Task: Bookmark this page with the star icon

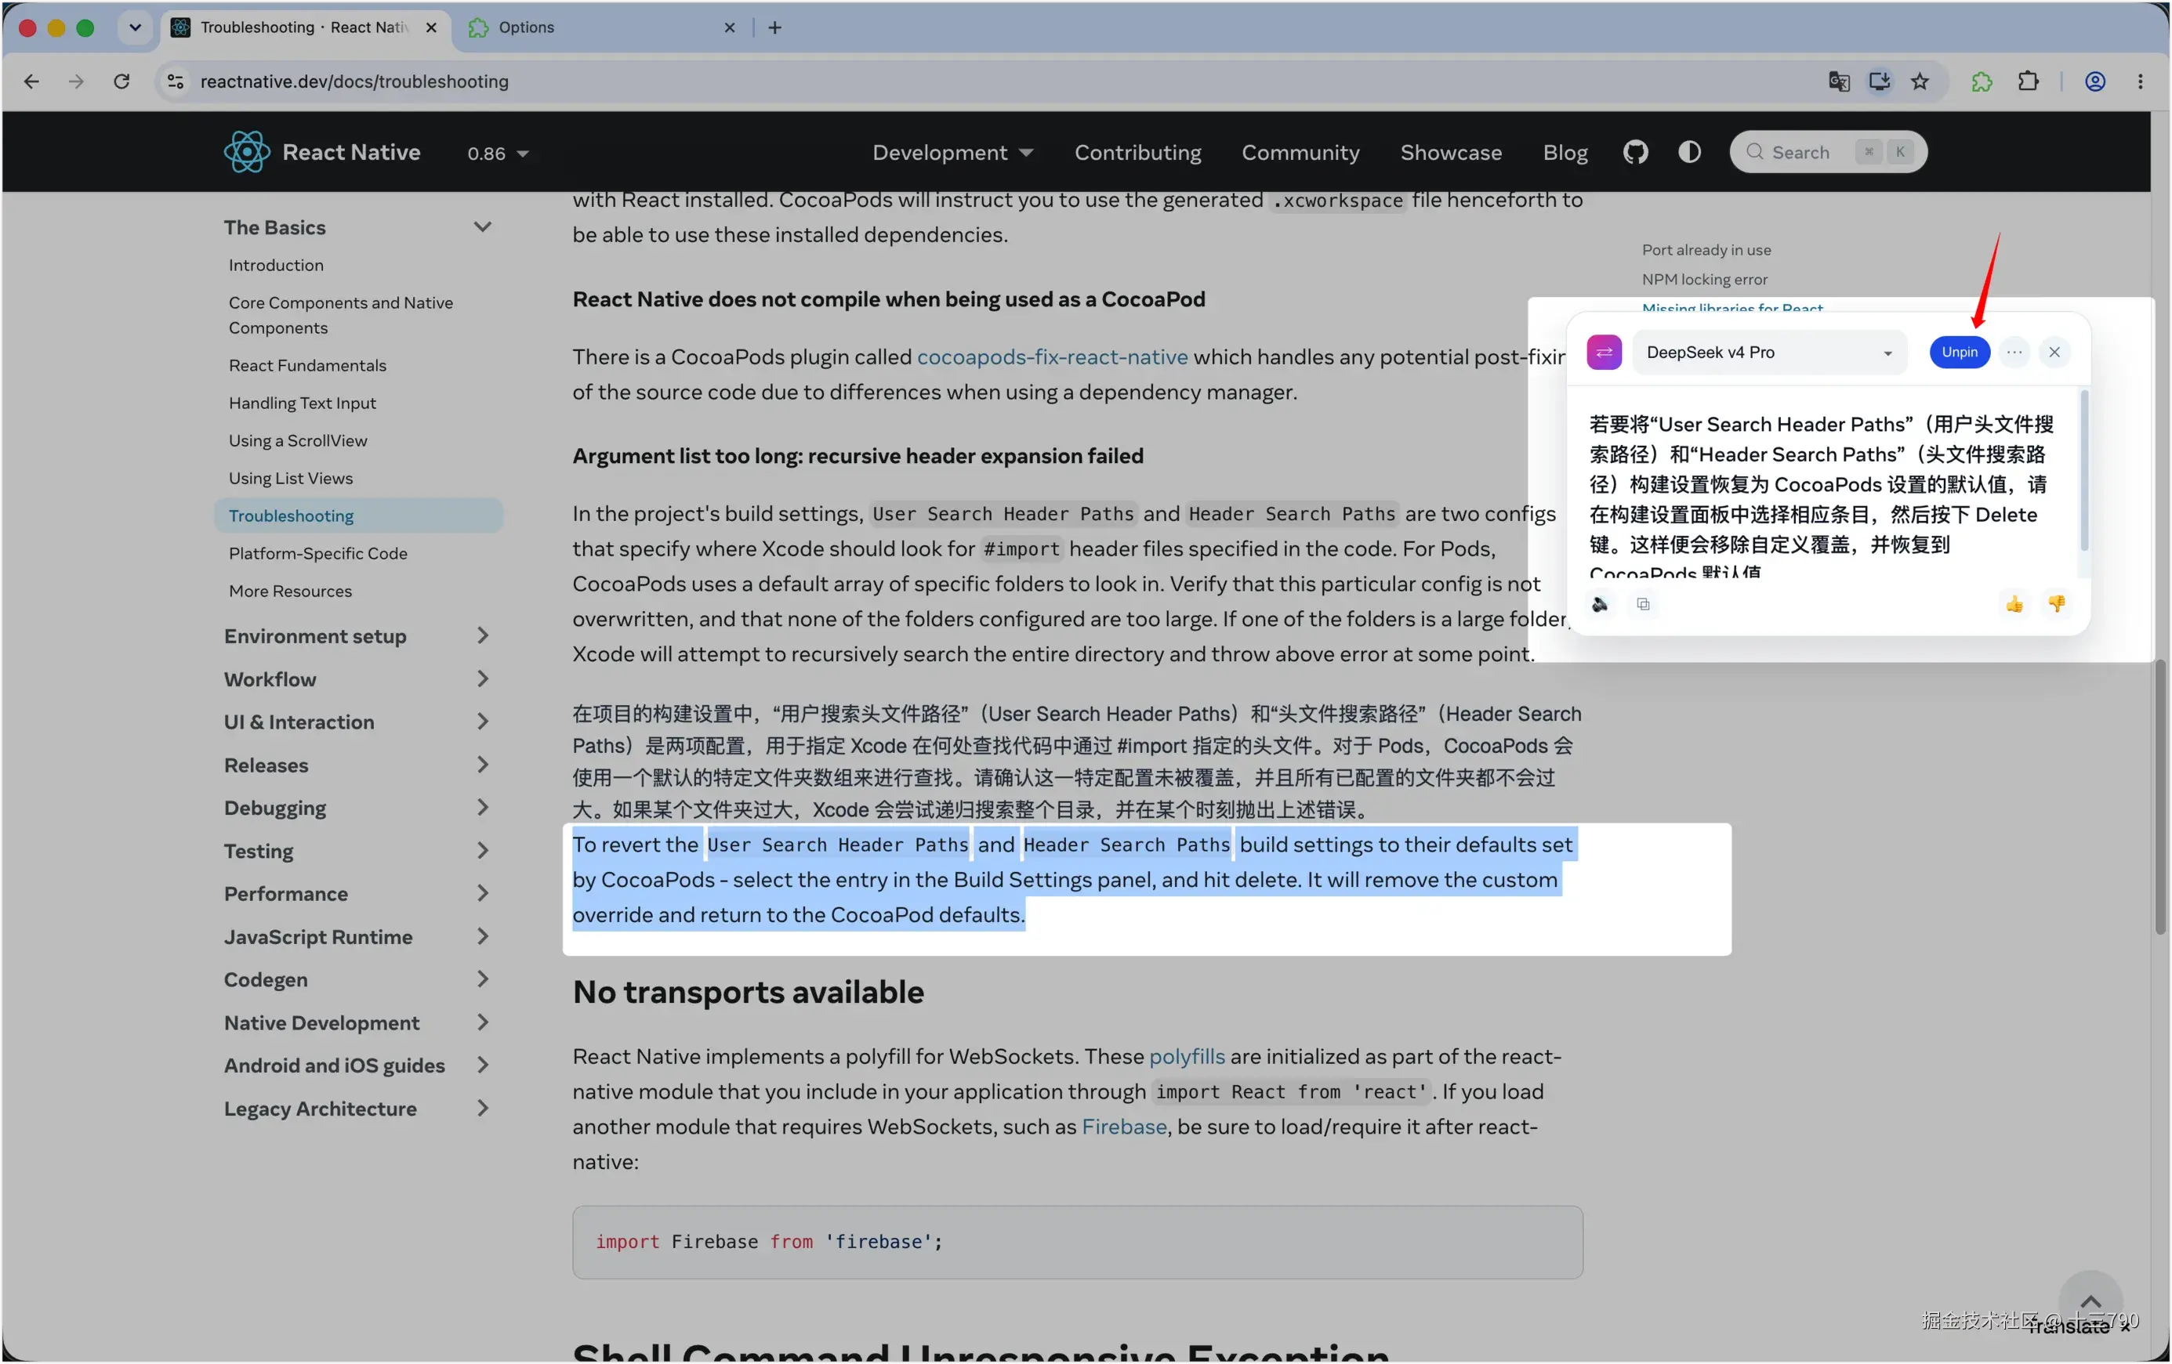Action: (1920, 81)
